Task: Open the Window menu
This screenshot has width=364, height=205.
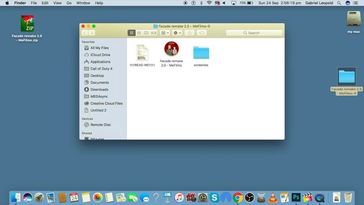Action: pos(83,3)
